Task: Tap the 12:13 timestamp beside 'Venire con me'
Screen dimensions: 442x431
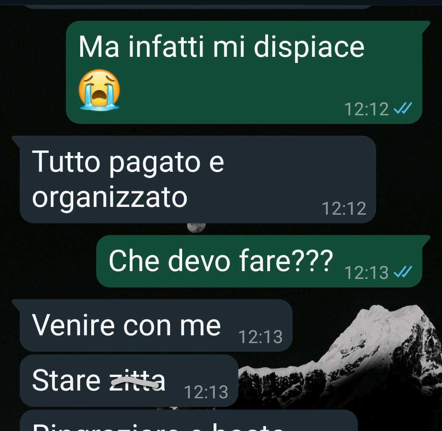Action: click(260, 337)
